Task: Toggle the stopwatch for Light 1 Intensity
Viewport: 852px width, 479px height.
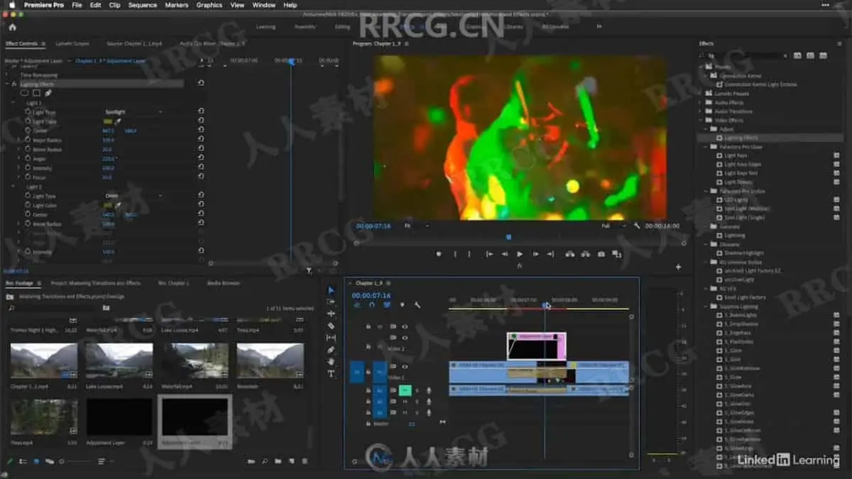Action: point(26,168)
